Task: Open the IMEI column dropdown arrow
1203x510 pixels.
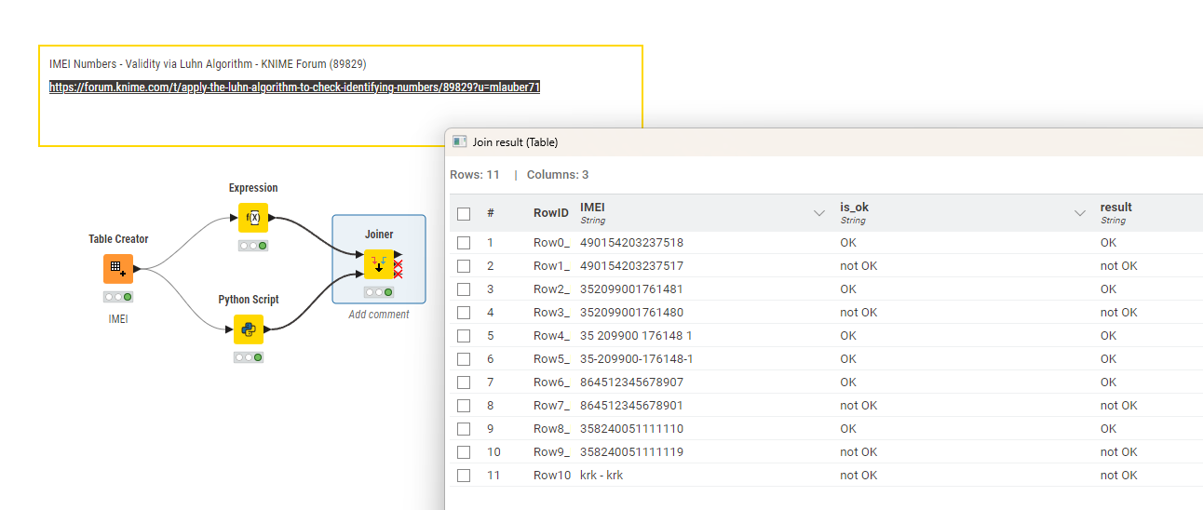Action: pyautogui.click(x=818, y=213)
